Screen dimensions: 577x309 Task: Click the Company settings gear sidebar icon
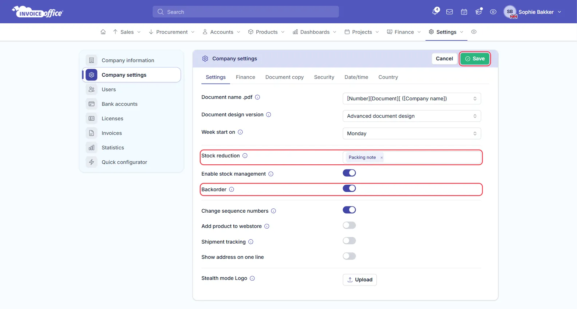[x=91, y=75]
